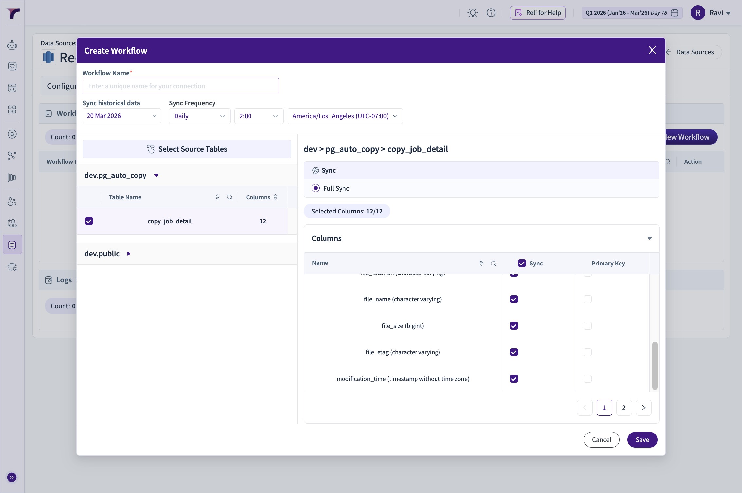Open the Daily sync frequency dropdown
This screenshot has height=493, width=742.
pyautogui.click(x=199, y=116)
